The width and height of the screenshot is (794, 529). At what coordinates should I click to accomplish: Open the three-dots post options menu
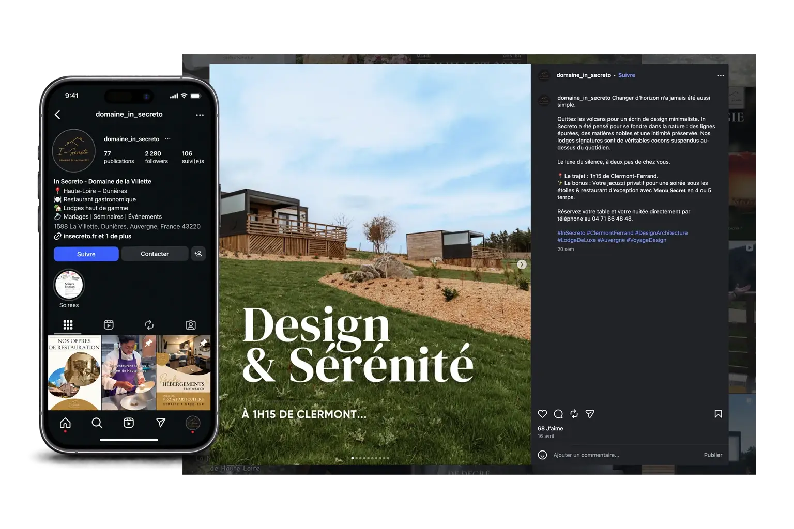click(721, 75)
